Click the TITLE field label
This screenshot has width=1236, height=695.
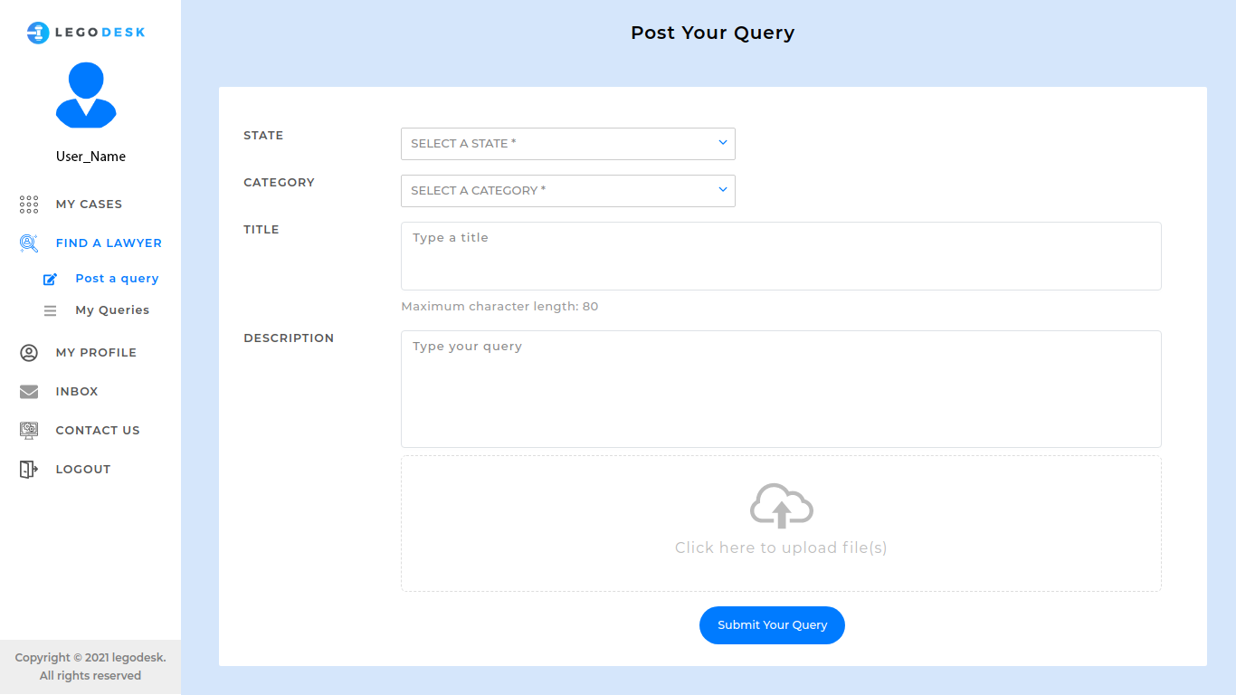click(x=261, y=230)
